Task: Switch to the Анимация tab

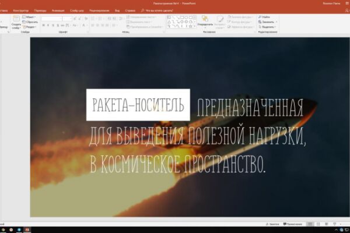Action: [x=58, y=10]
